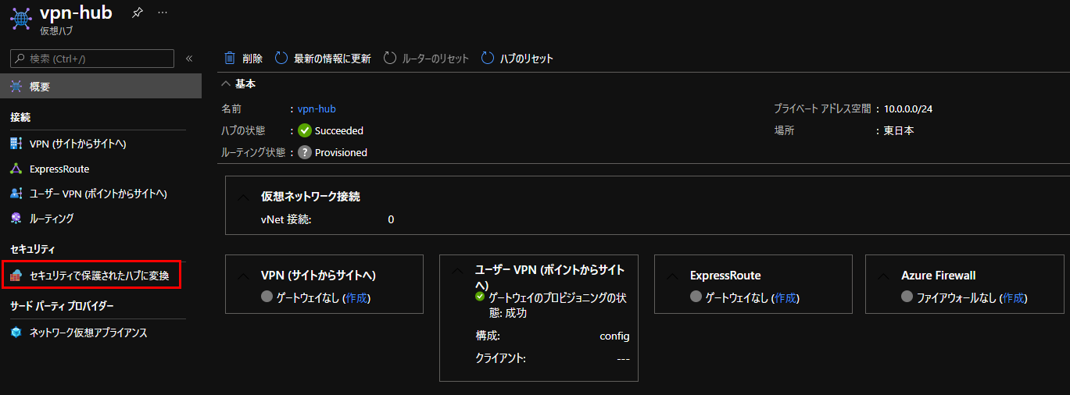
Task: Collapse the Azure Firewall card
Action: click(x=883, y=276)
